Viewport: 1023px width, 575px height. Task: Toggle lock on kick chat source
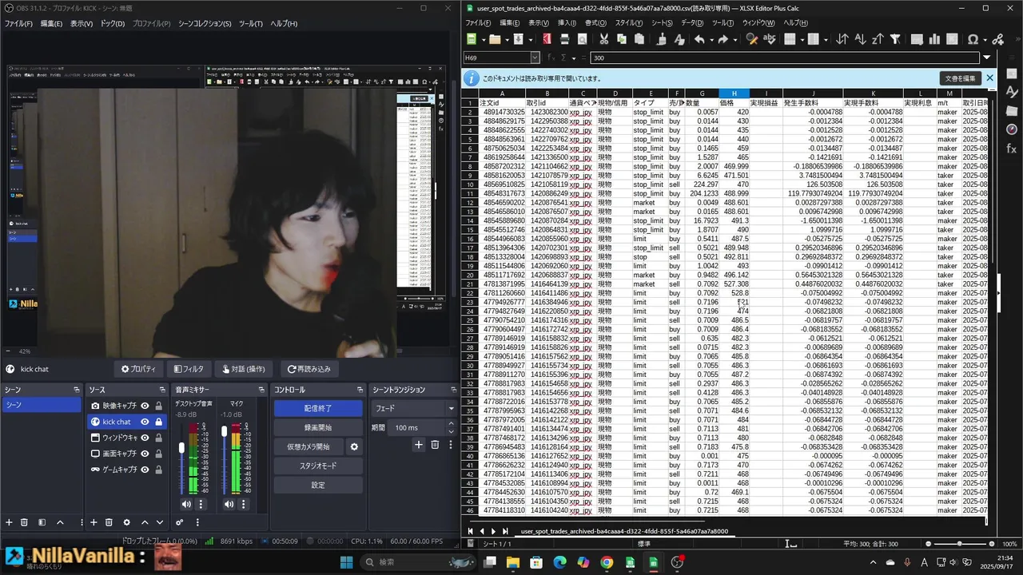point(158,422)
